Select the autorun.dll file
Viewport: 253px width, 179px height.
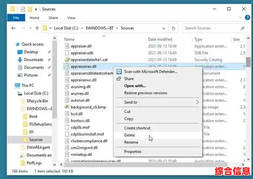click(x=80, y=100)
